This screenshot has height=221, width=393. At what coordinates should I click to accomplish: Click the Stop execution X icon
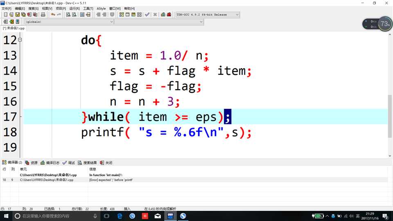(155, 15)
